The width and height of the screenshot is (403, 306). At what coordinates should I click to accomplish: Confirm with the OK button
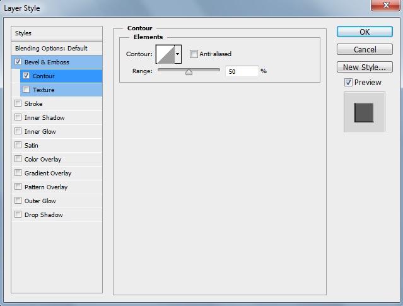(365, 32)
